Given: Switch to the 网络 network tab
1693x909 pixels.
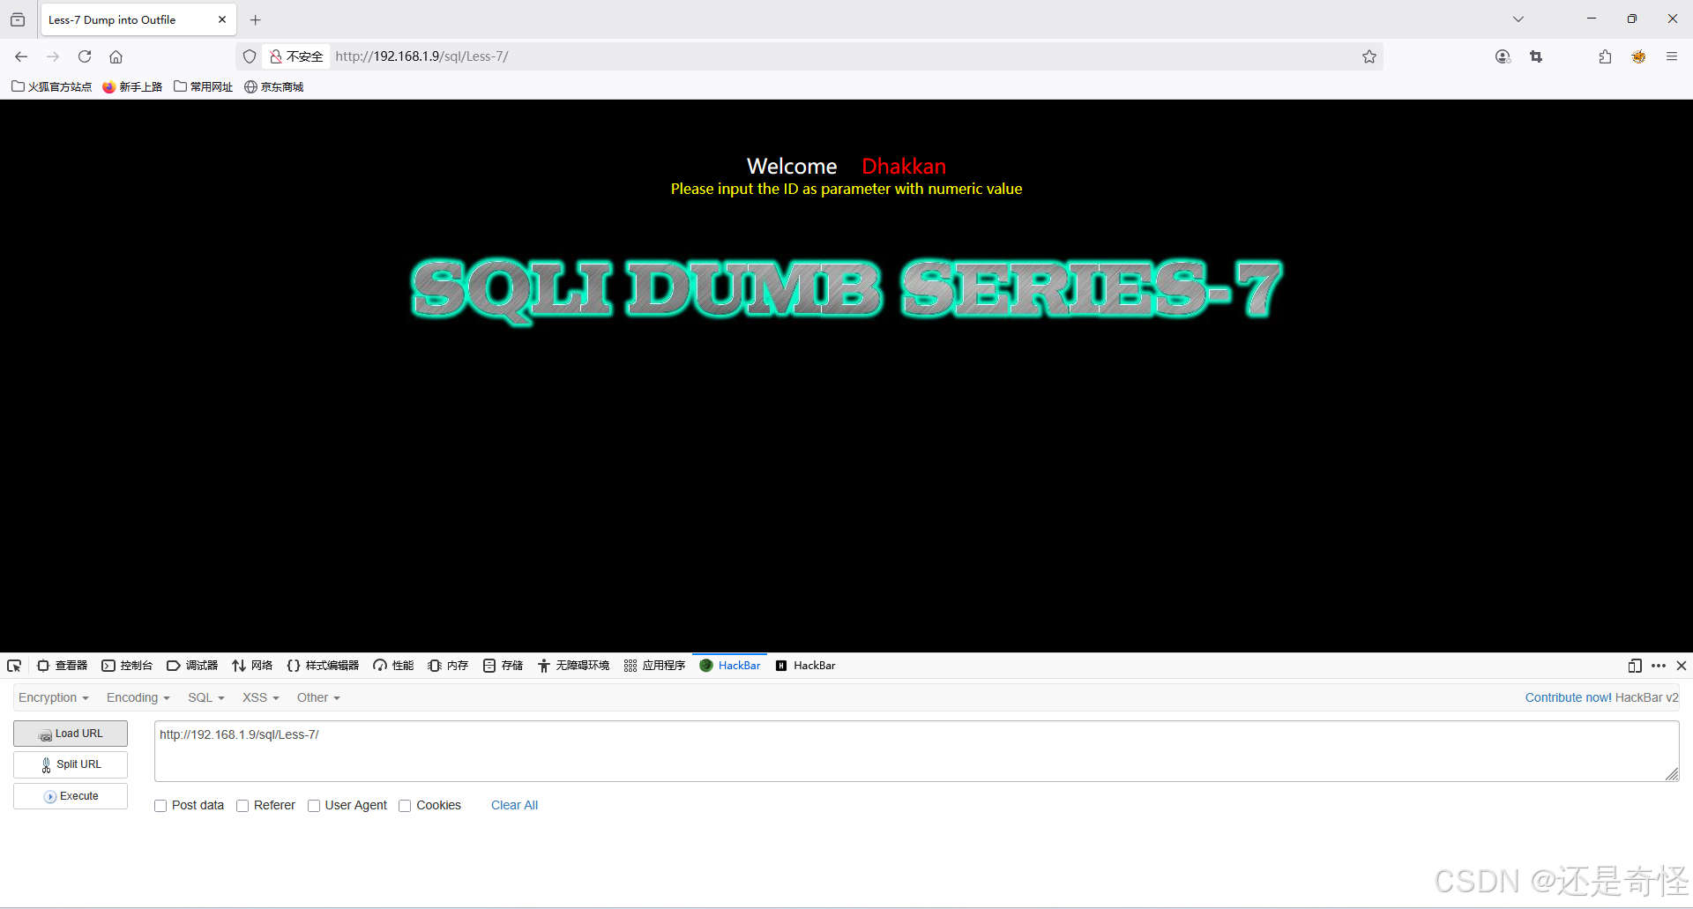Looking at the screenshot, I should point(252,666).
